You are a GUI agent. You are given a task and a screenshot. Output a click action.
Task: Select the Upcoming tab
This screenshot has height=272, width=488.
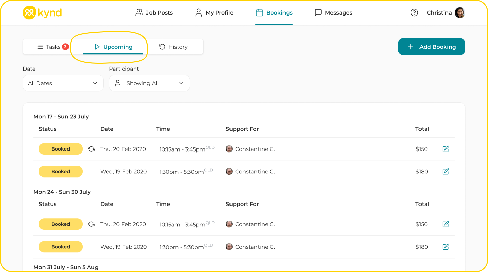(113, 47)
